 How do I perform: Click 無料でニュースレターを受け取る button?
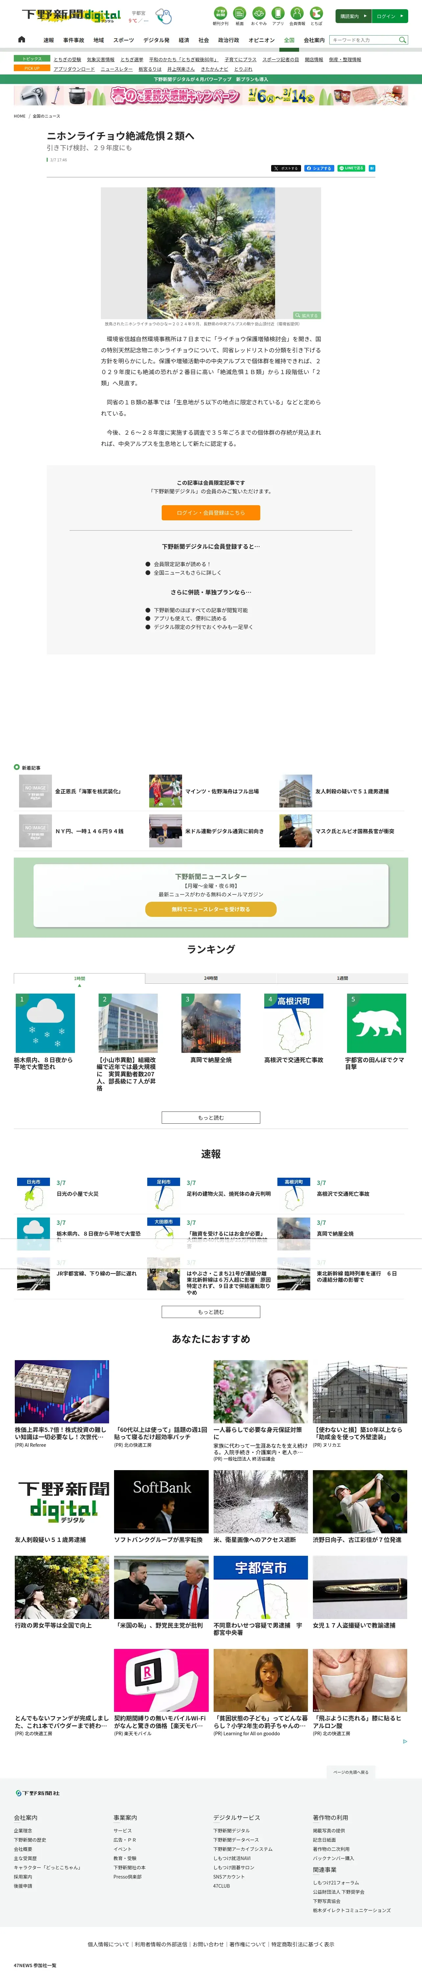click(x=211, y=909)
